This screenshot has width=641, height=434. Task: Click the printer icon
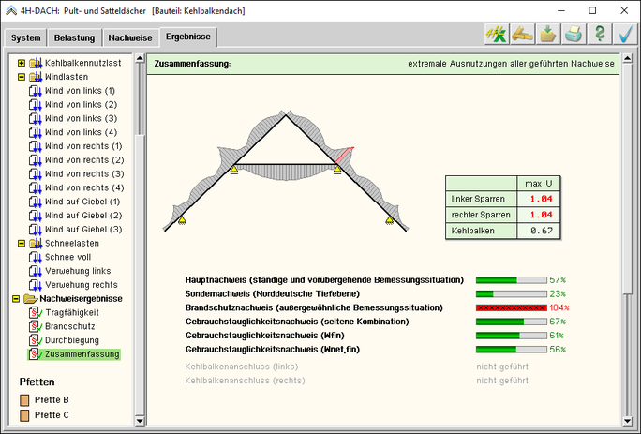pos(574,35)
